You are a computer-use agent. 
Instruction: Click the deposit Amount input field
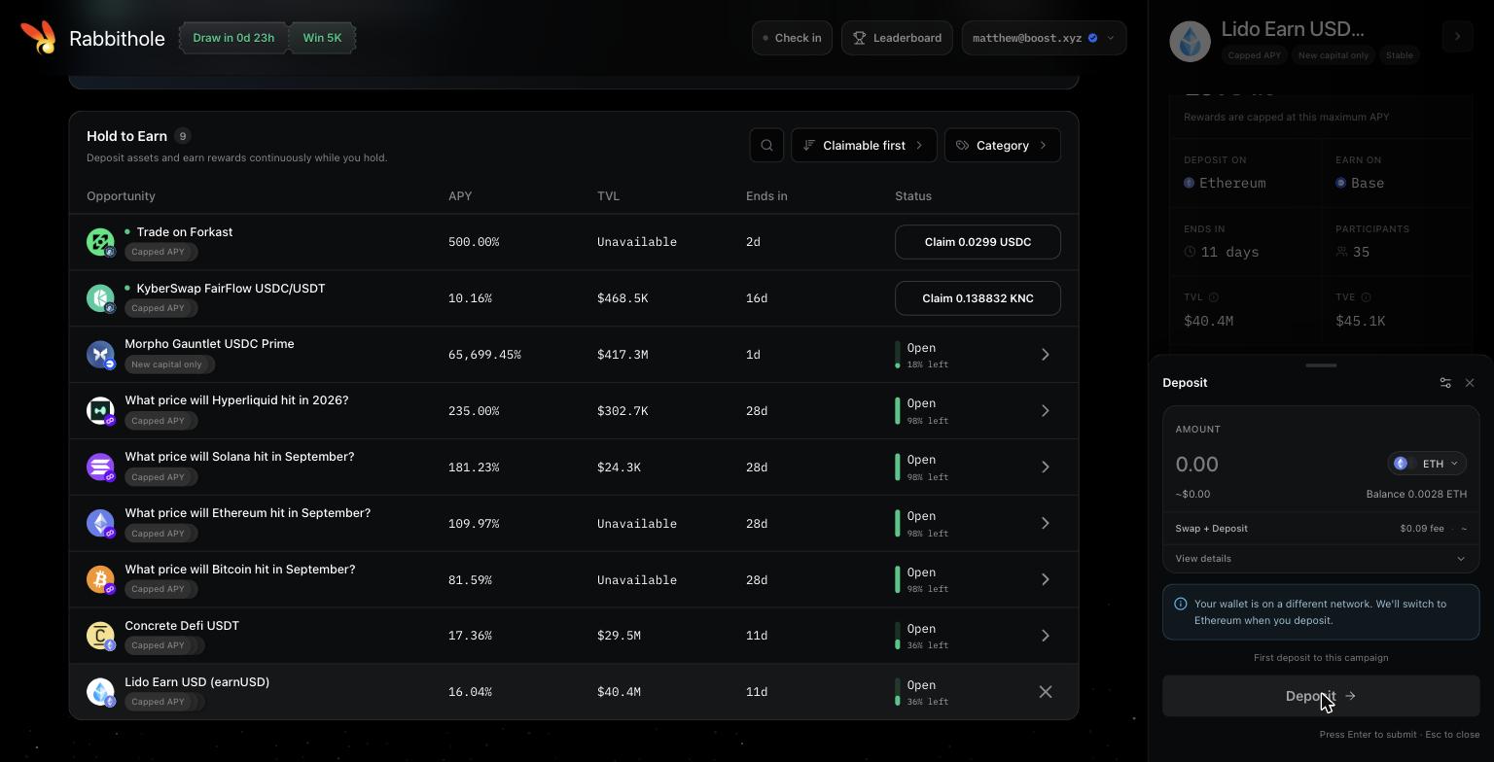(x=1274, y=464)
